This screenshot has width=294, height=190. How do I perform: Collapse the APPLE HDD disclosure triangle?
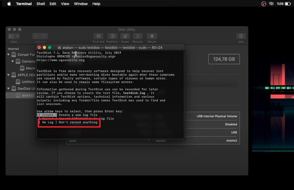(x=8, y=75)
